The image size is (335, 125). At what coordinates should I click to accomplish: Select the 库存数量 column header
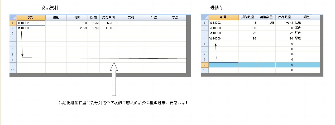point(285,17)
